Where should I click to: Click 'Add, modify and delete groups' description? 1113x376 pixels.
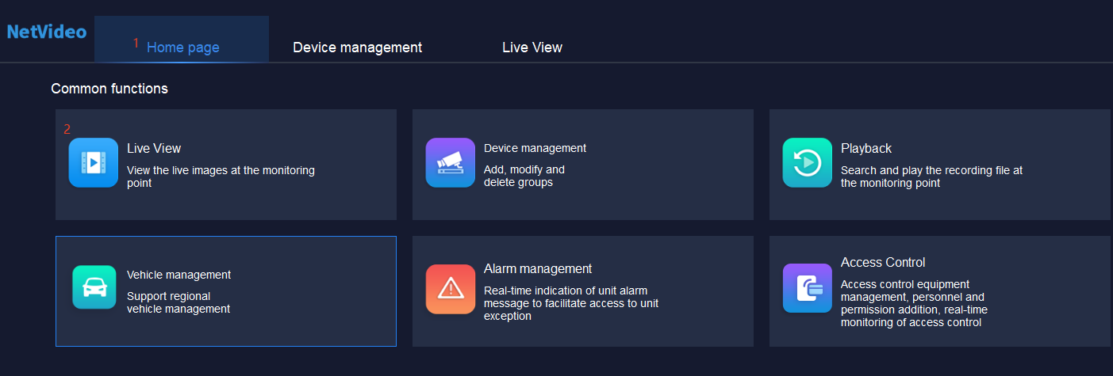524,176
